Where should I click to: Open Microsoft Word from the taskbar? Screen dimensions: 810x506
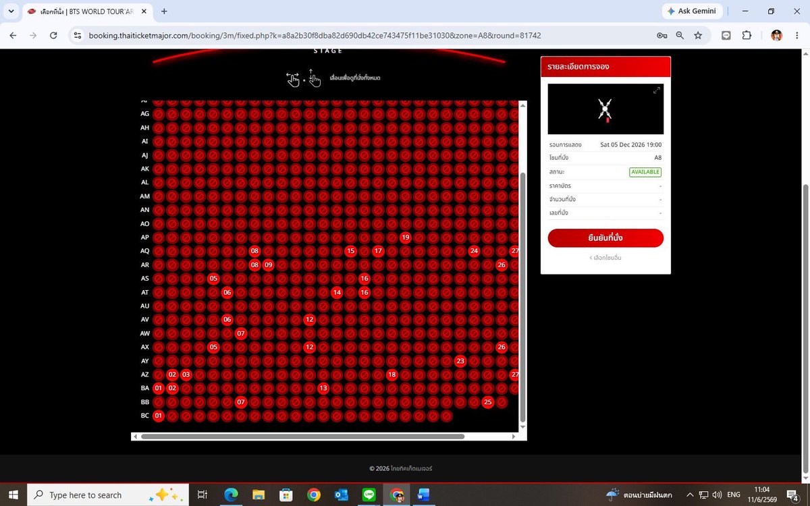pos(424,495)
